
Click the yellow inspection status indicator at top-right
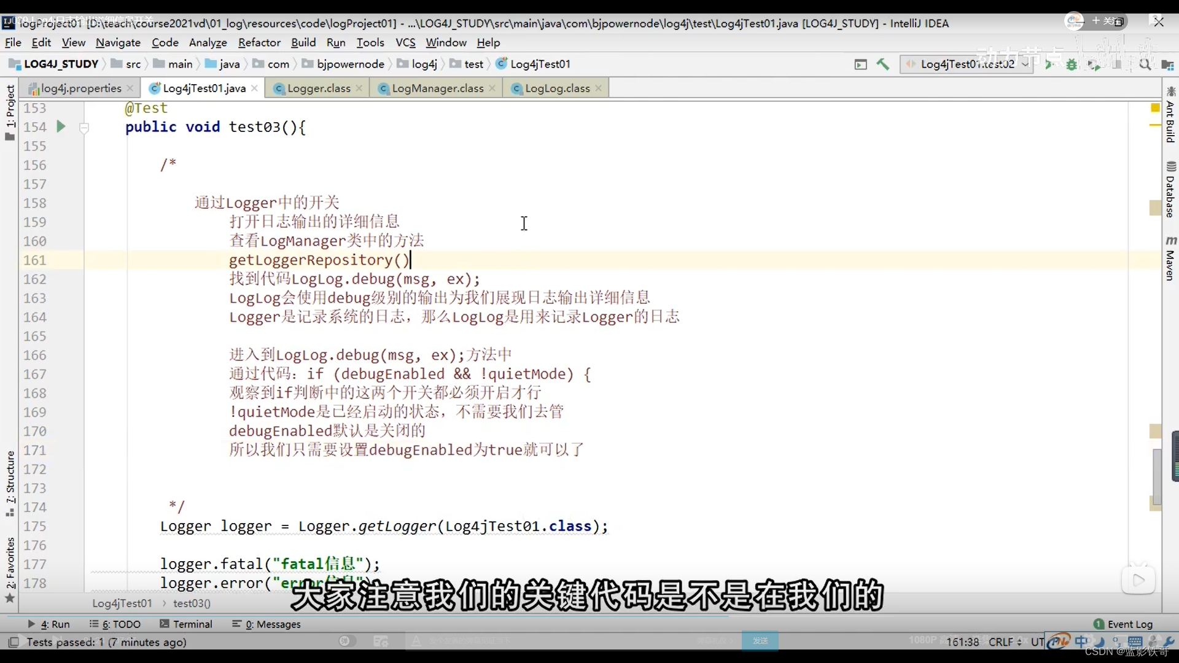1155,108
